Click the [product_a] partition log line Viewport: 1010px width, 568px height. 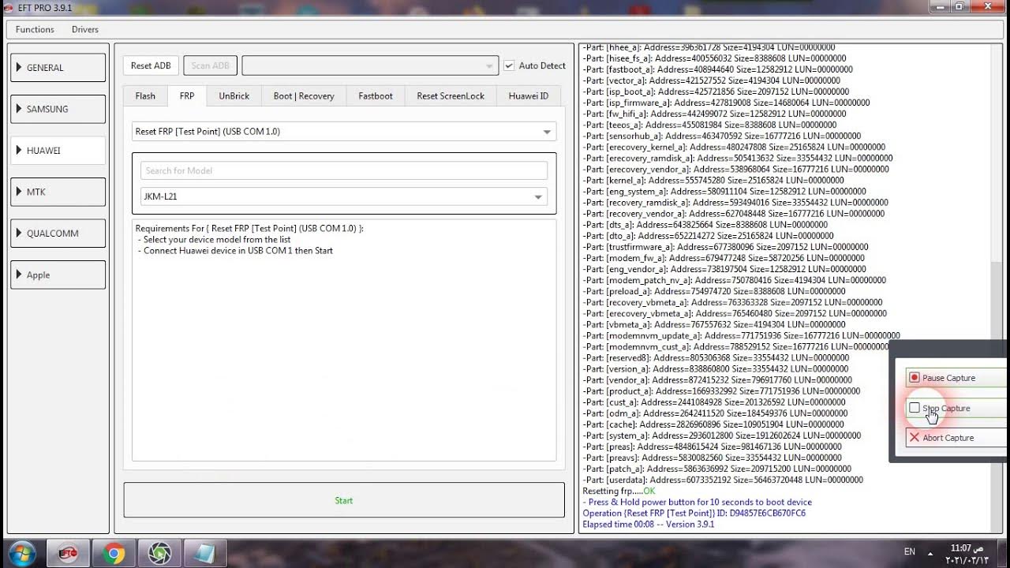click(x=721, y=391)
